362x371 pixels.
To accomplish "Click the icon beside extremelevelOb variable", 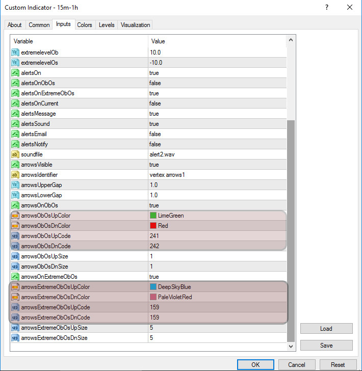I will click(15, 52).
